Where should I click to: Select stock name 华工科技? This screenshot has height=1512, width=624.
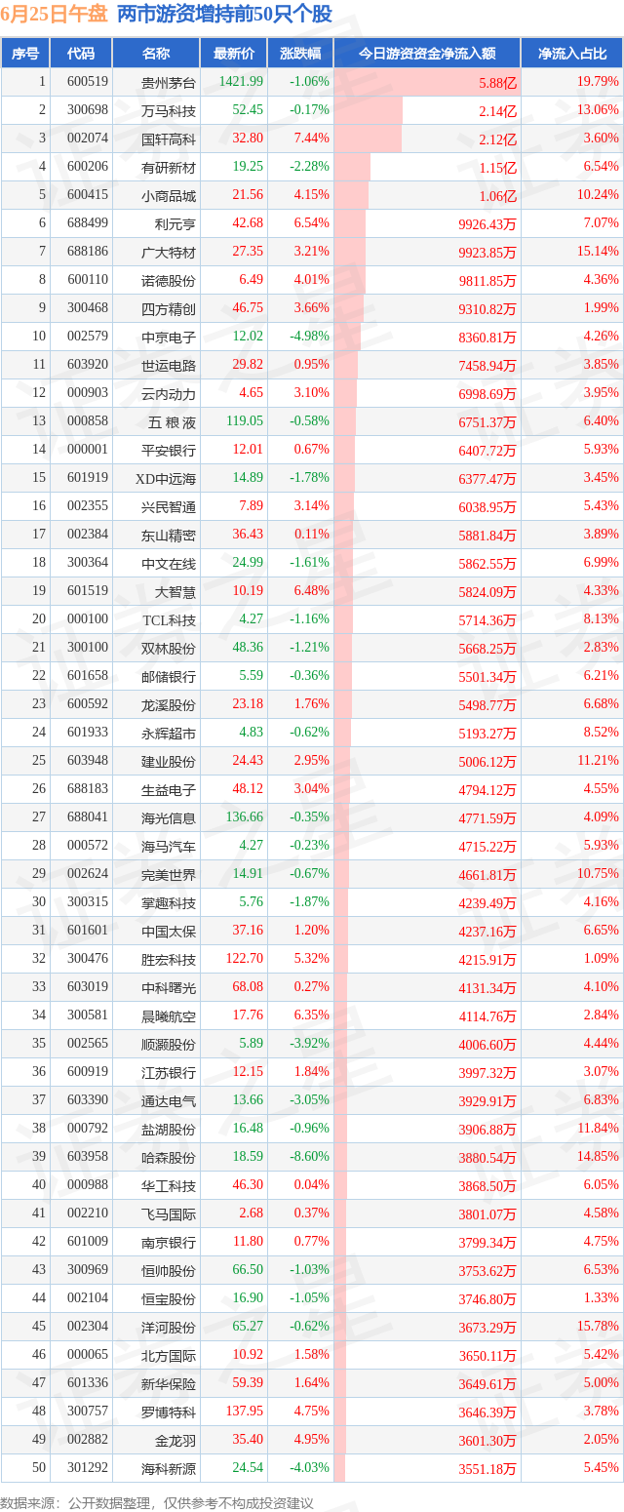coord(169,1185)
